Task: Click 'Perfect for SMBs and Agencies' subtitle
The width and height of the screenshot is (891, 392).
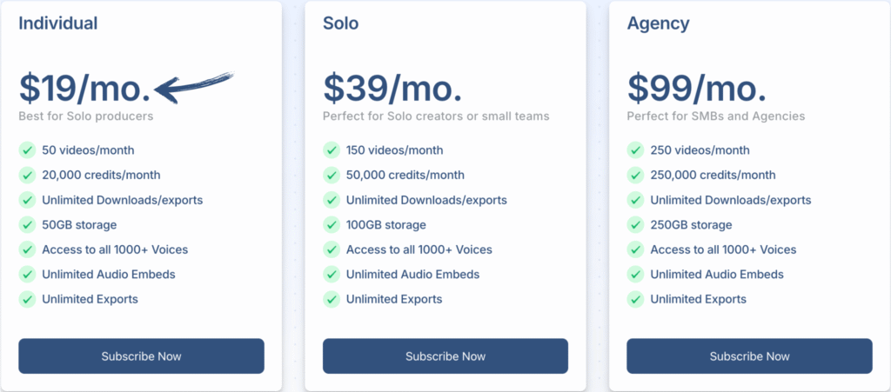Action: pyautogui.click(x=716, y=116)
